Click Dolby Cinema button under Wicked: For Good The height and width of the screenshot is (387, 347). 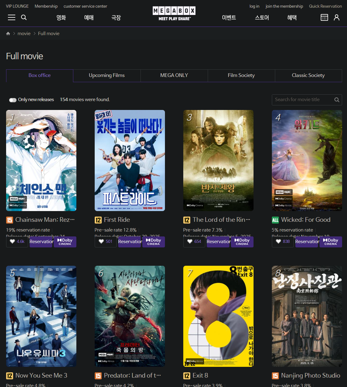pos(331,242)
